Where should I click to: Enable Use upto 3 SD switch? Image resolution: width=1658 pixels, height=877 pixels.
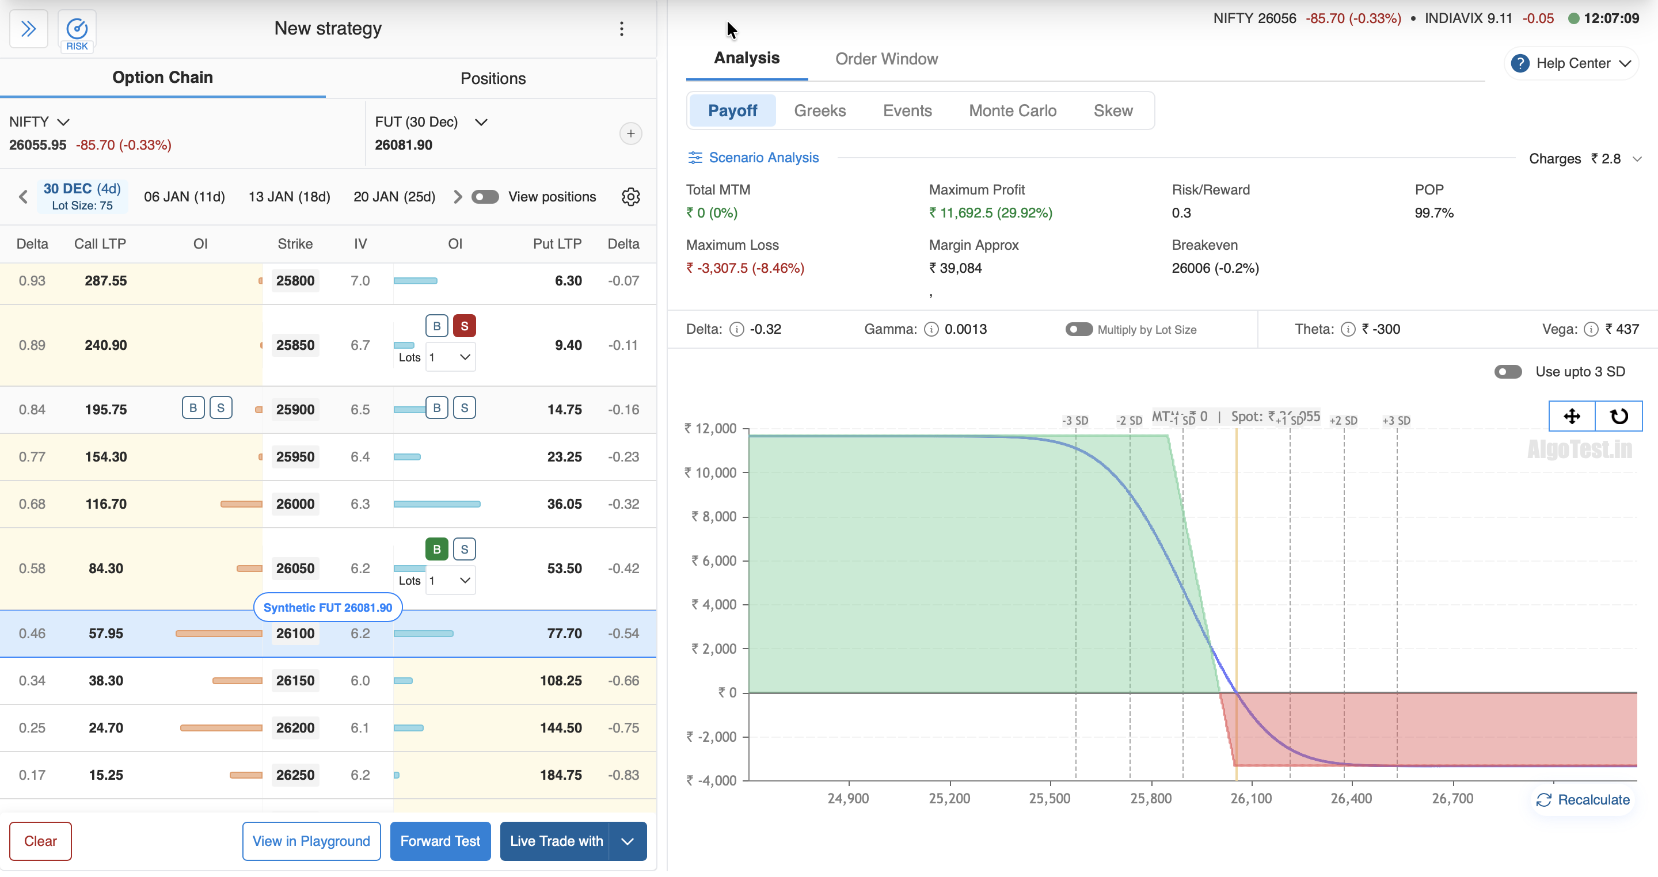(x=1507, y=372)
